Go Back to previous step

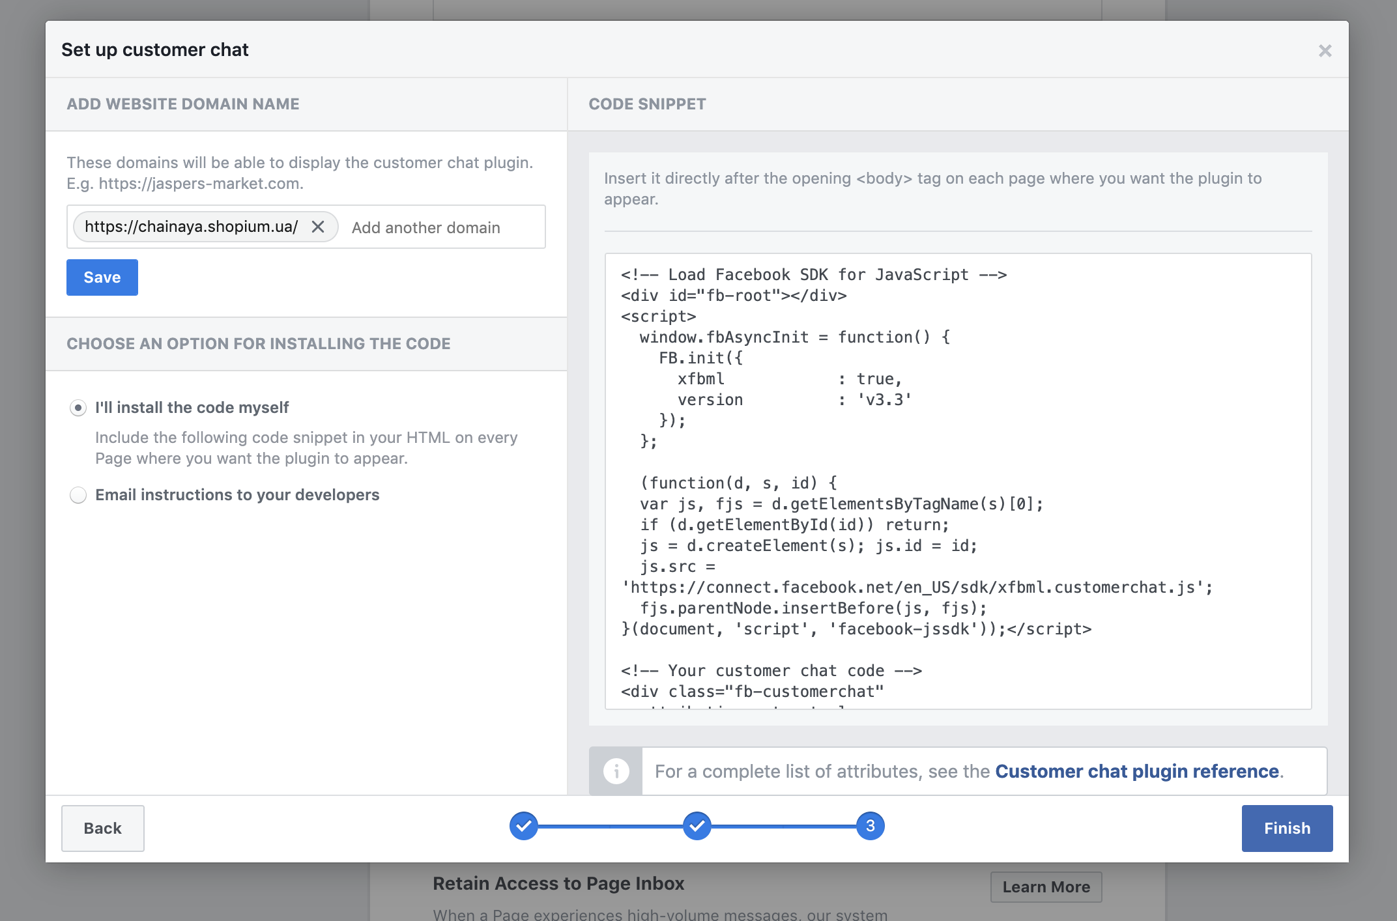click(x=103, y=829)
